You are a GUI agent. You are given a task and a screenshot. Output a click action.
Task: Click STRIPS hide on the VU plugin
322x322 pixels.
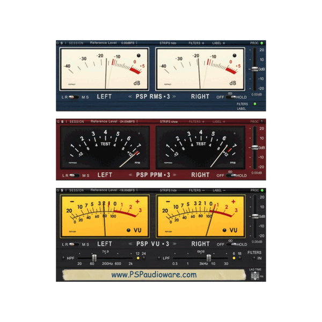pos(168,191)
